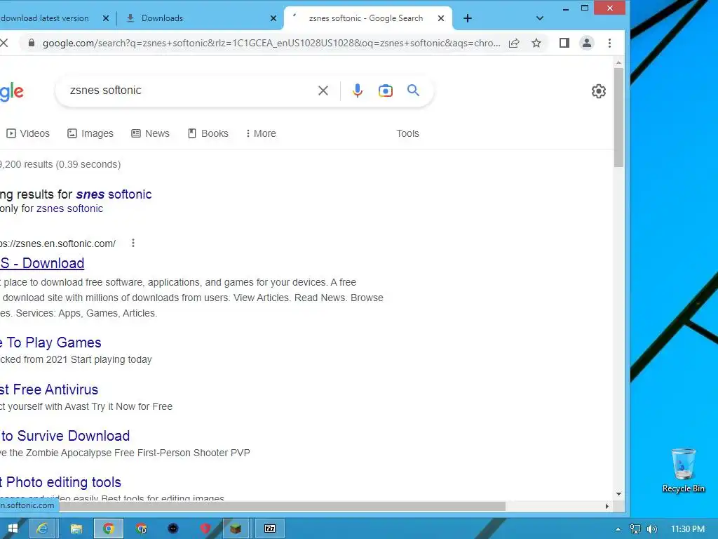The image size is (718, 539).
Task: Filter results by Images
Action: click(x=90, y=133)
